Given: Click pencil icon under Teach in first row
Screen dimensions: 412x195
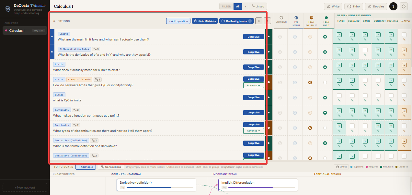Looking at the screenshot, I should pyautogui.click(x=339, y=40).
